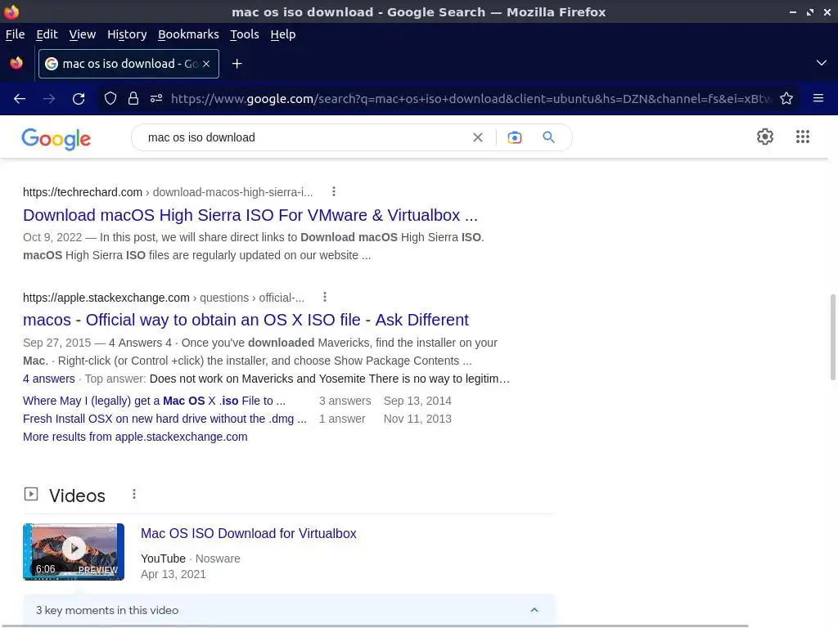Open the History menu

(x=127, y=34)
